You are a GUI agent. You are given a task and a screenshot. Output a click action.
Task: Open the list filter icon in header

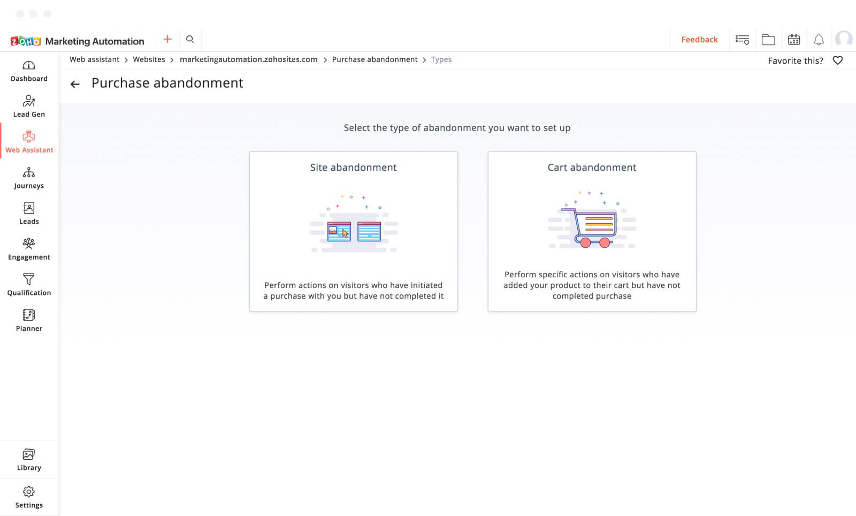coord(742,40)
